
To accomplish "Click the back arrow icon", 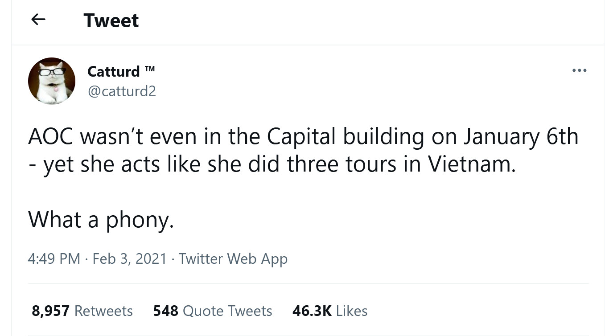I will click(39, 20).
